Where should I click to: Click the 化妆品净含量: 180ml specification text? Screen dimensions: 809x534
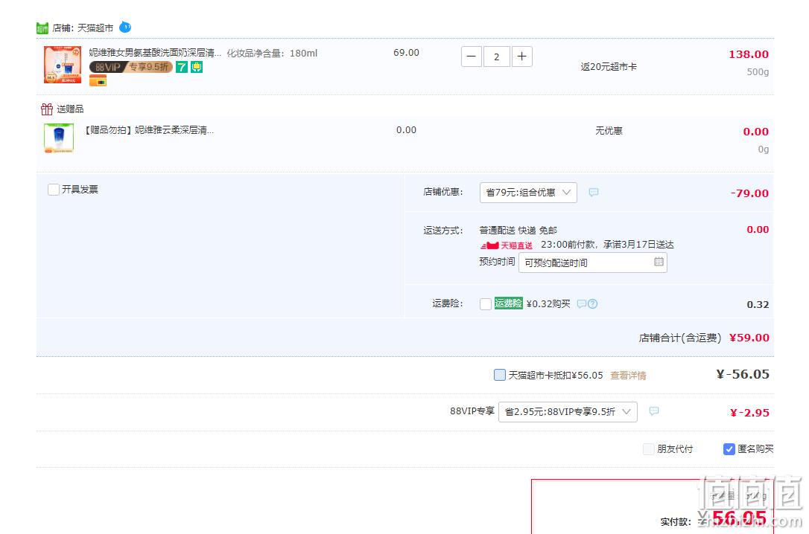pyautogui.click(x=272, y=53)
